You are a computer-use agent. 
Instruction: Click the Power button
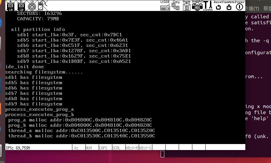pyautogui.click(x=239, y=6)
